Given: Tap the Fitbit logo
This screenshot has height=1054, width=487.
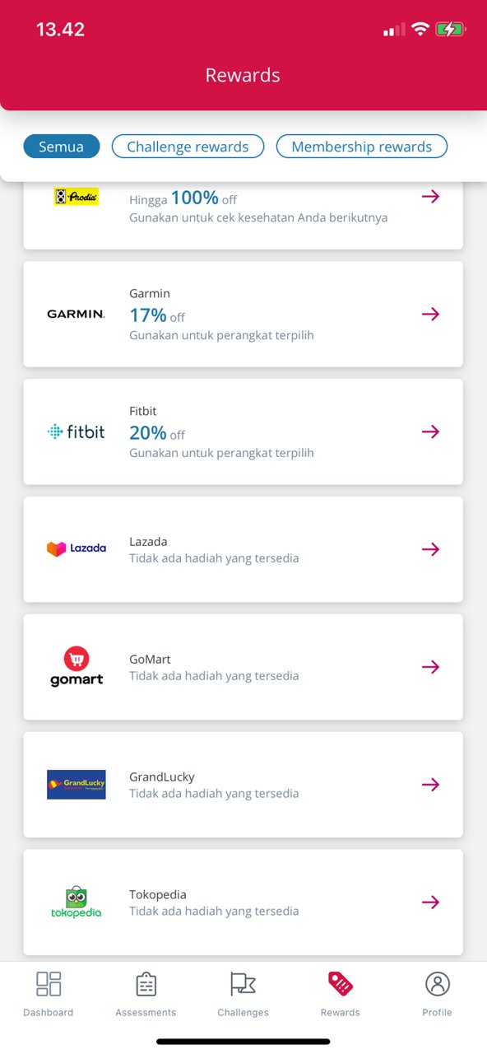Looking at the screenshot, I should pyautogui.click(x=76, y=431).
